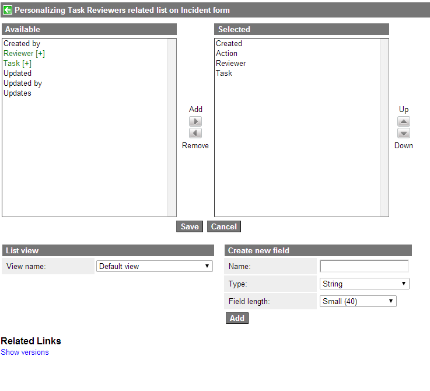Select Reviewer in Selected list
The height and width of the screenshot is (391, 430).
(x=298, y=64)
